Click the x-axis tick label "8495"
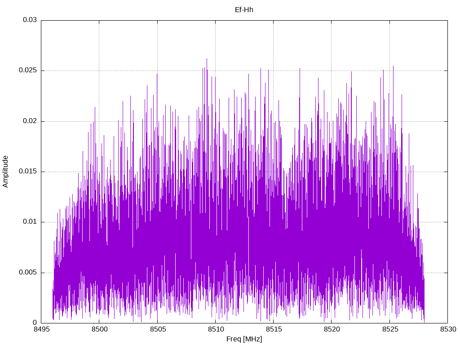 point(41,329)
